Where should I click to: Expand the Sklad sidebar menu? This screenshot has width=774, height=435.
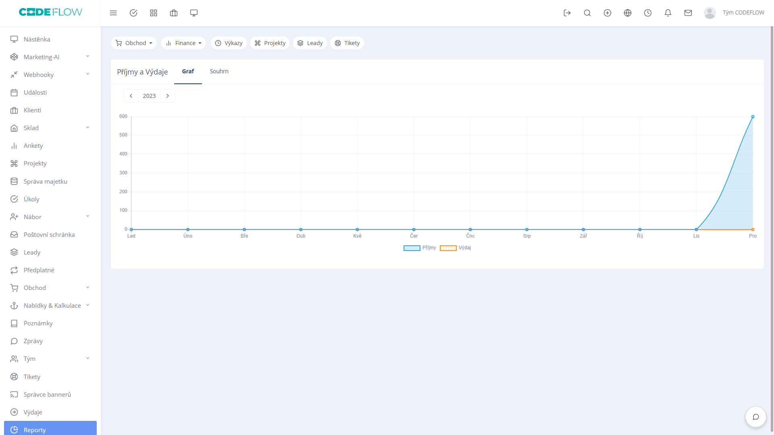(50, 128)
